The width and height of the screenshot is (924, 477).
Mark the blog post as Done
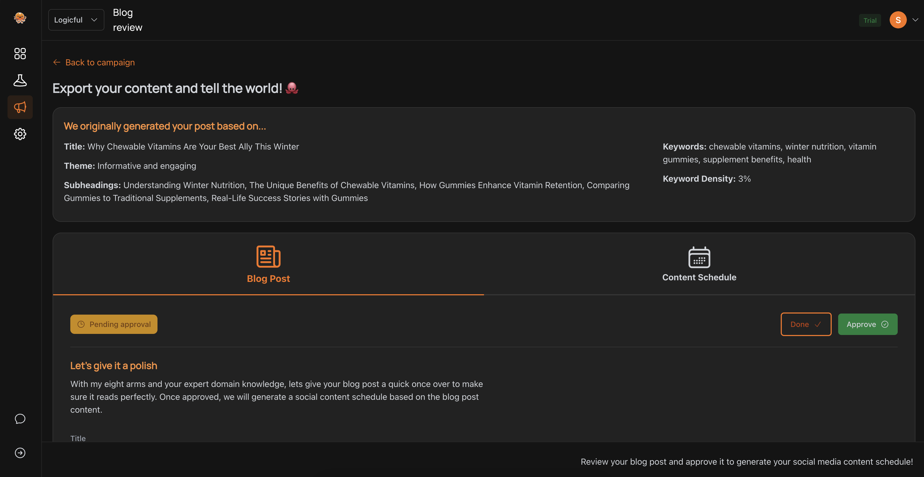tap(806, 324)
